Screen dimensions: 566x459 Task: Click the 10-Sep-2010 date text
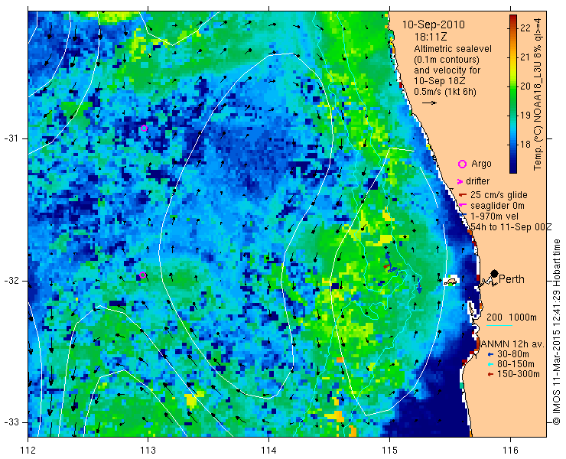[x=434, y=24]
